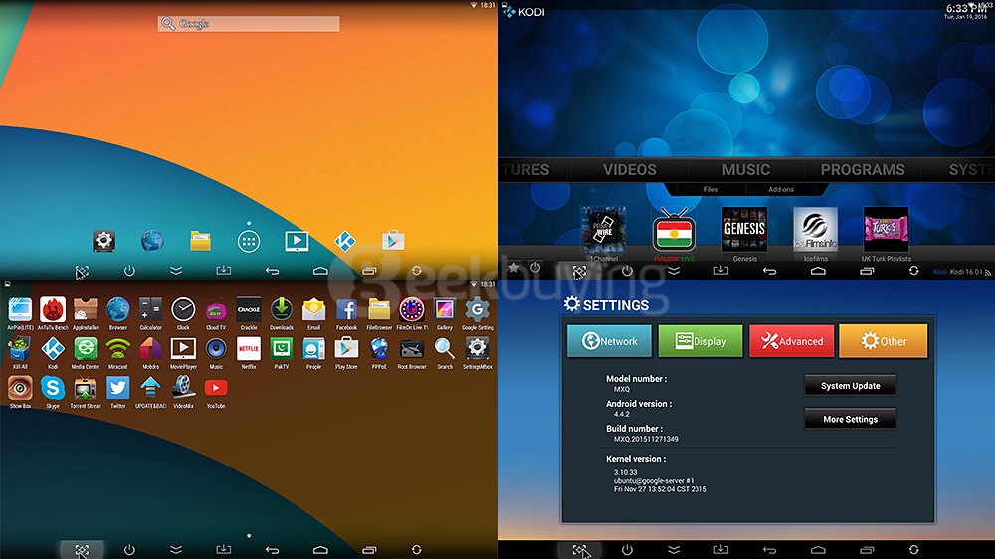Launch Root Browser app
The height and width of the screenshot is (559, 995).
pyautogui.click(x=412, y=353)
